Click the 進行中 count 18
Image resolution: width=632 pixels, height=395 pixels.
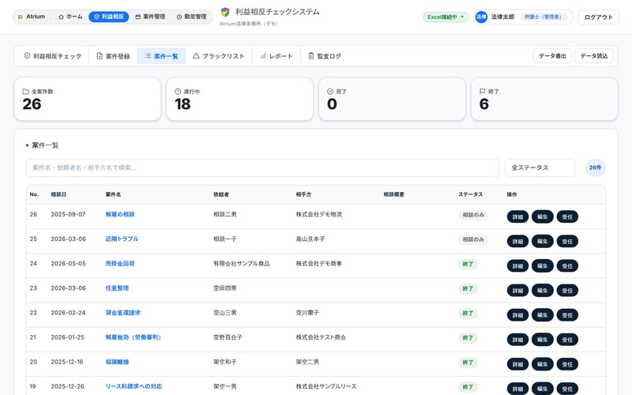click(x=182, y=104)
